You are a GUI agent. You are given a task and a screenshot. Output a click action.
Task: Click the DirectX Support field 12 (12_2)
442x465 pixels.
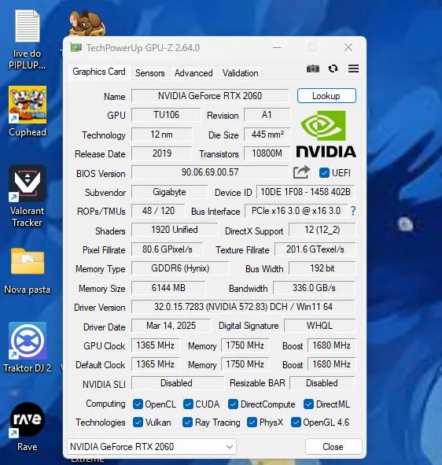(322, 230)
